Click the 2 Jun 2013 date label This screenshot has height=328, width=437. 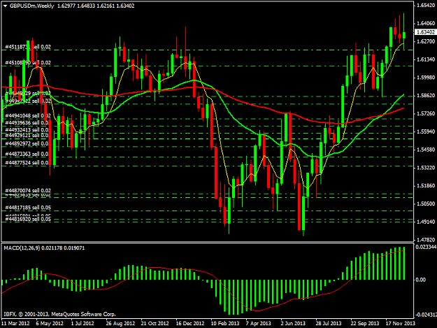293,324
